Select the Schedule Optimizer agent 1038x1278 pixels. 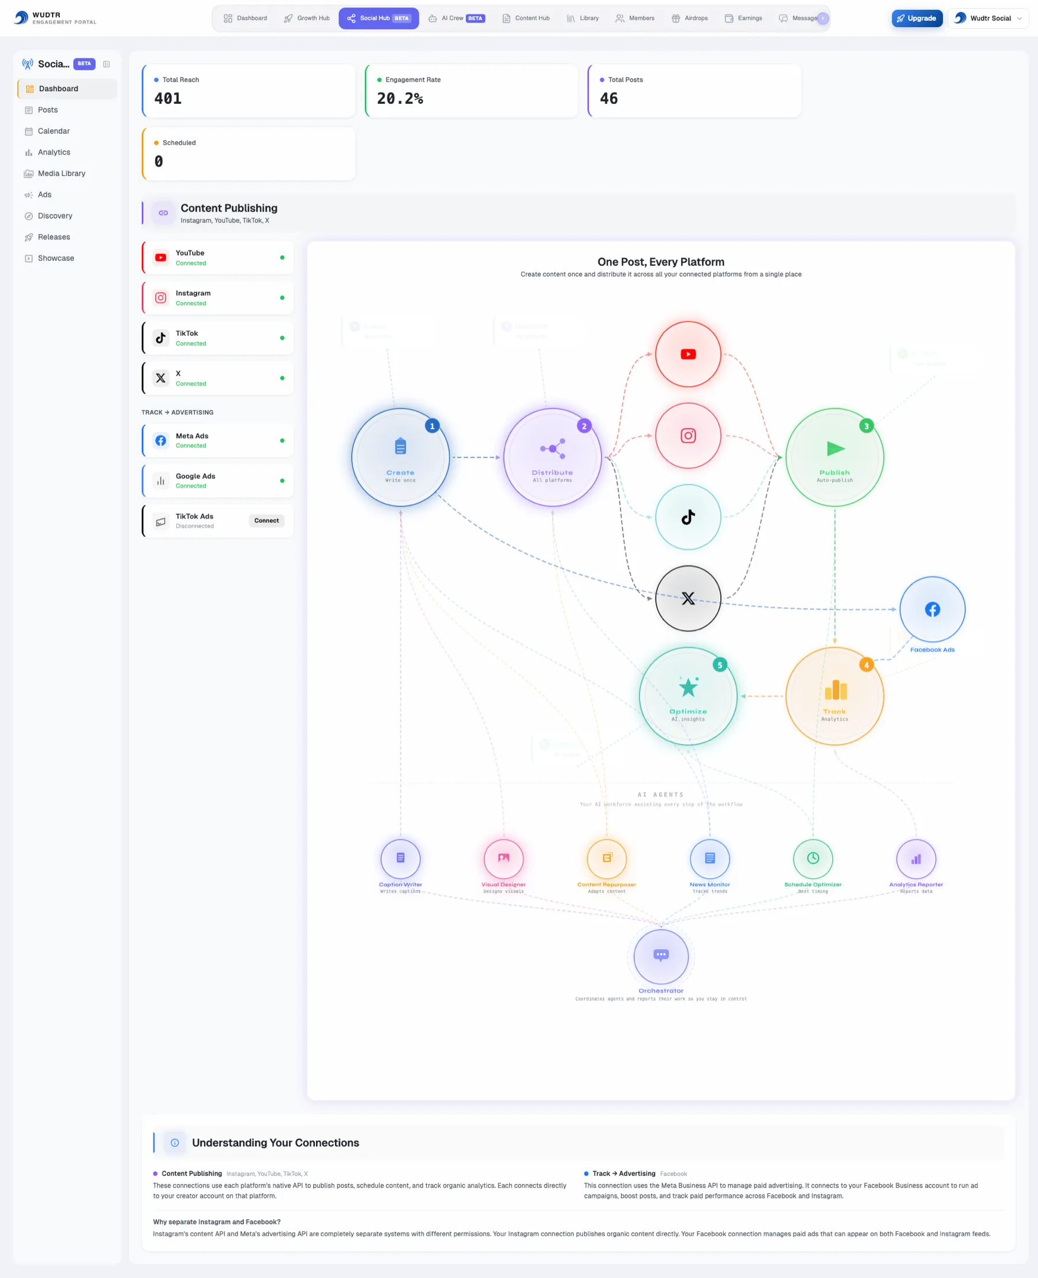(813, 859)
